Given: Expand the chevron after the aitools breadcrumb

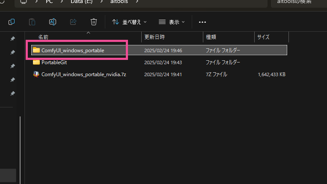Looking at the screenshot, I should click(x=137, y=2).
